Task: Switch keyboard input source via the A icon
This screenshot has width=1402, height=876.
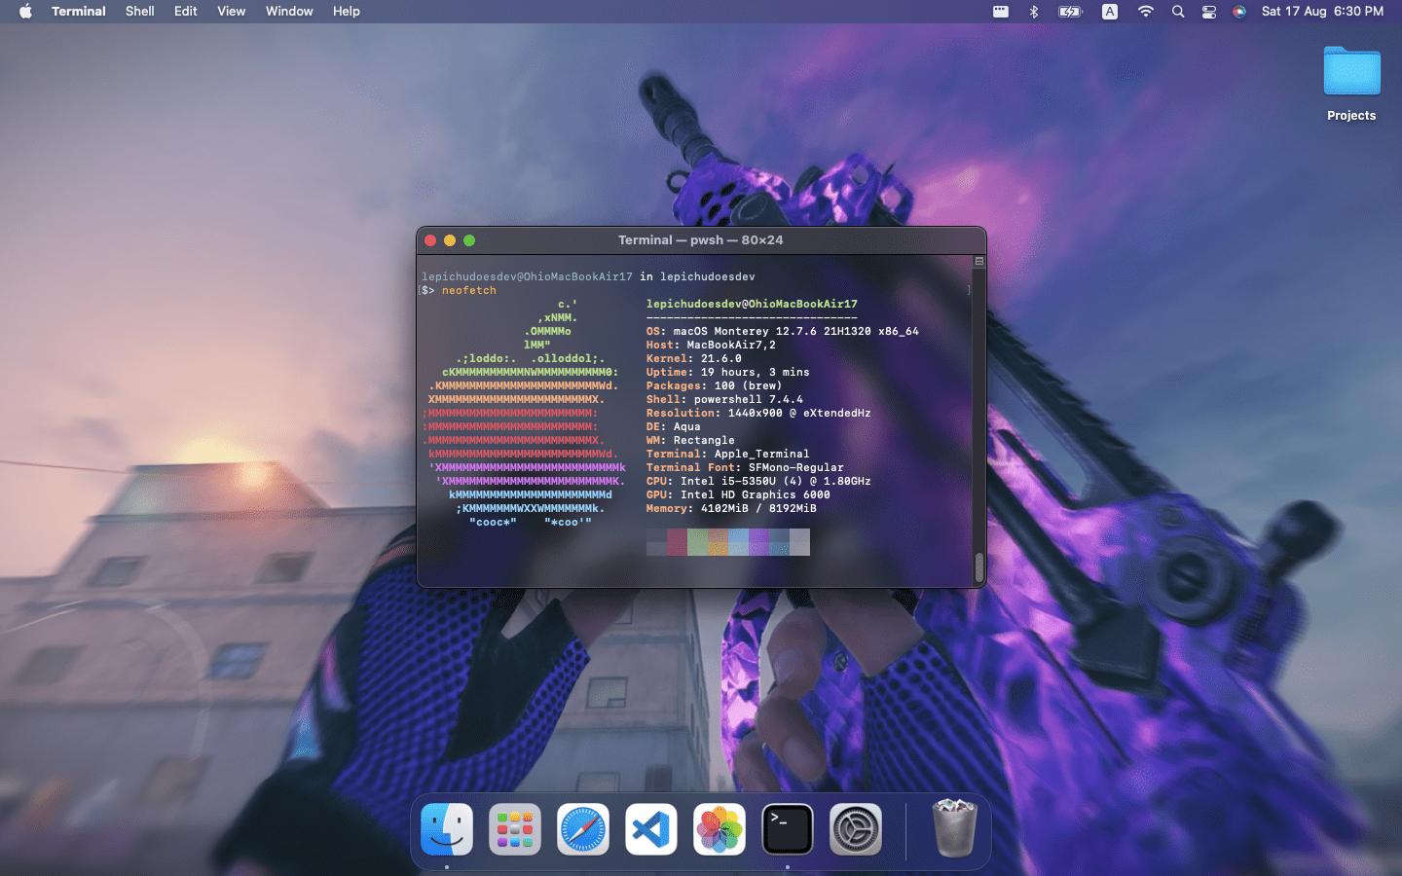Action: pyautogui.click(x=1109, y=11)
